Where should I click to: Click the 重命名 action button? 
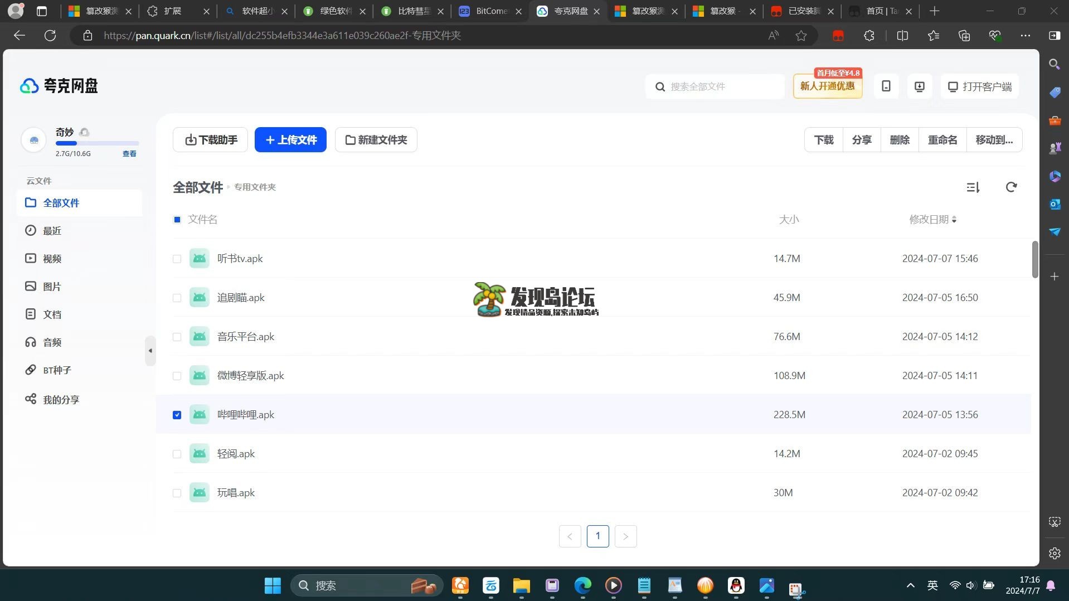click(x=942, y=140)
